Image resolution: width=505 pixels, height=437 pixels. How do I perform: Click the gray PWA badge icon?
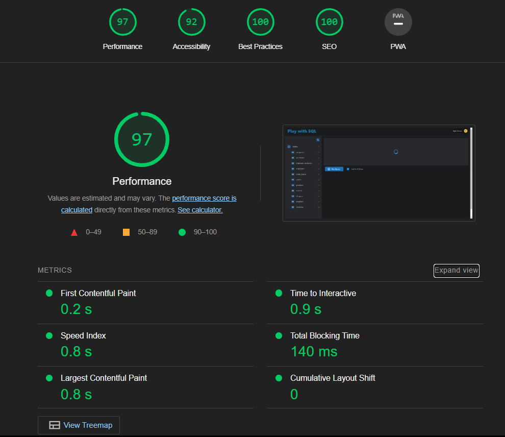[x=398, y=22]
